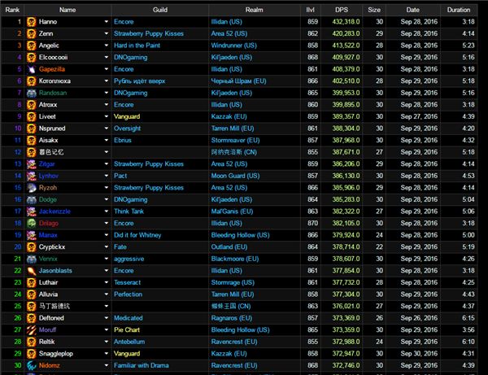Click the class icon beside Liveet
Viewport: 488px width, 375px height.
coord(31,116)
